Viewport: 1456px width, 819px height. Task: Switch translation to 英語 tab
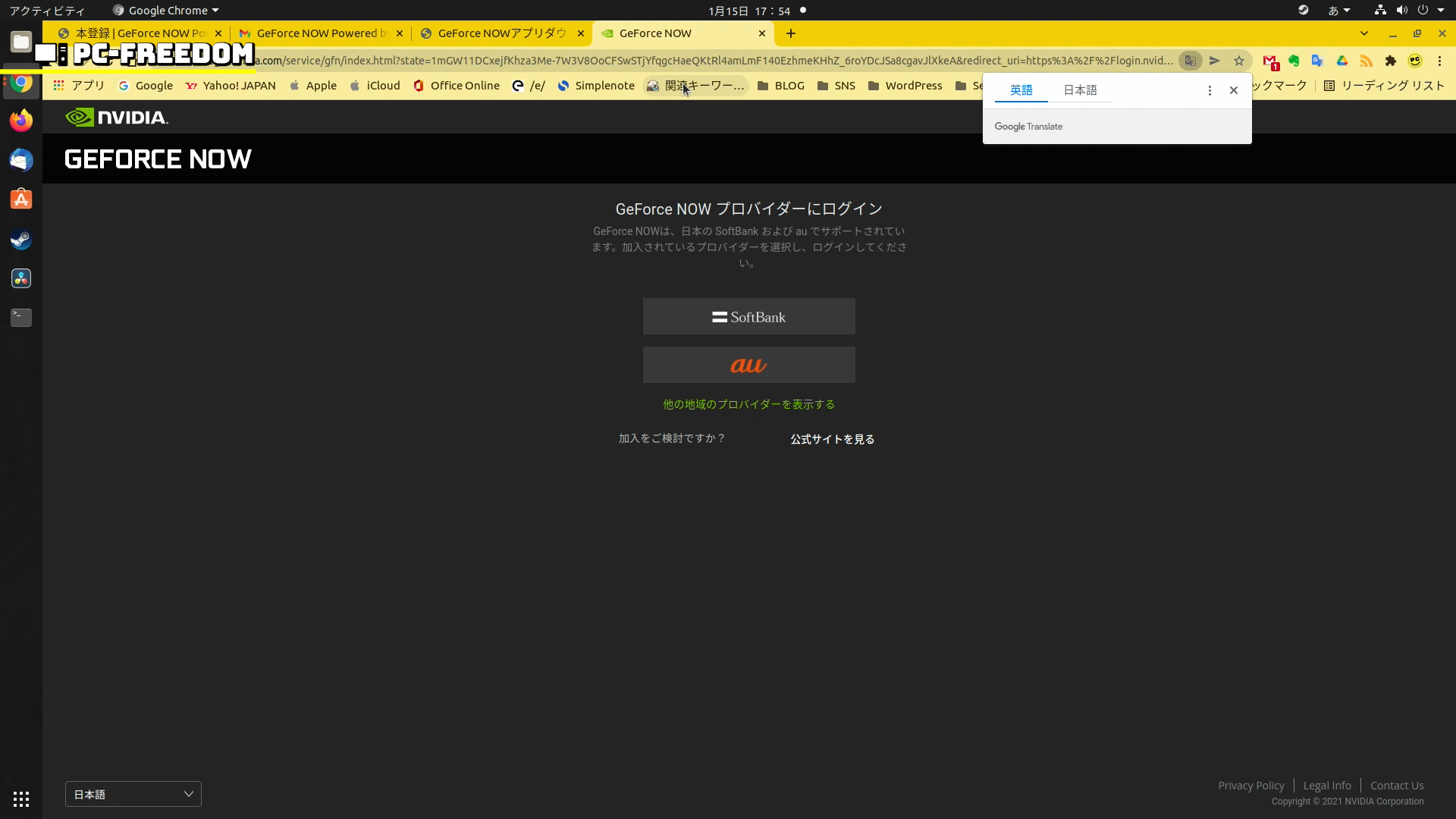pos(1021,90)
